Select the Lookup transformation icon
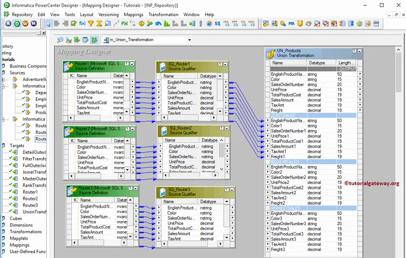This screenshot has width=406, height=258. click(x=108, y=24)
